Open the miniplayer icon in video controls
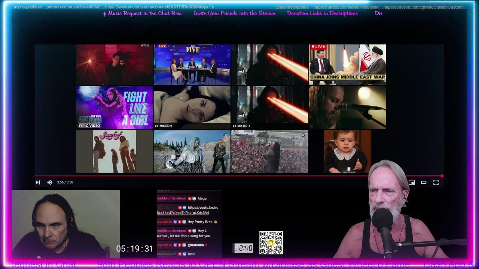 412,182
